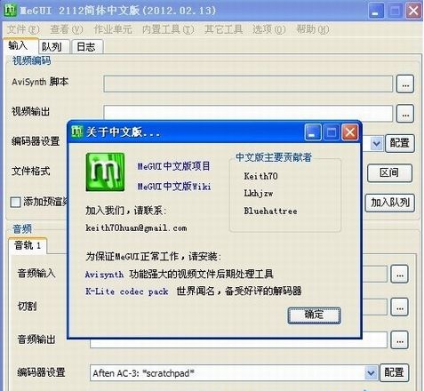Image resolution: width=424 pixels, height=391 pixels.
Task: Click inside the 视频输出 path field
Action: (248, 113)
